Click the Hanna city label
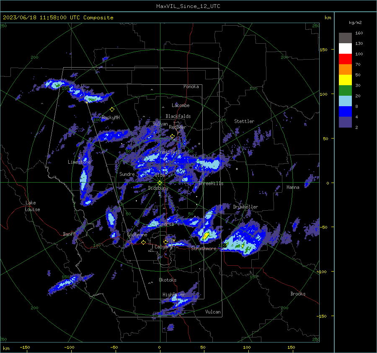Screen dimensions: 377x353 293,187
